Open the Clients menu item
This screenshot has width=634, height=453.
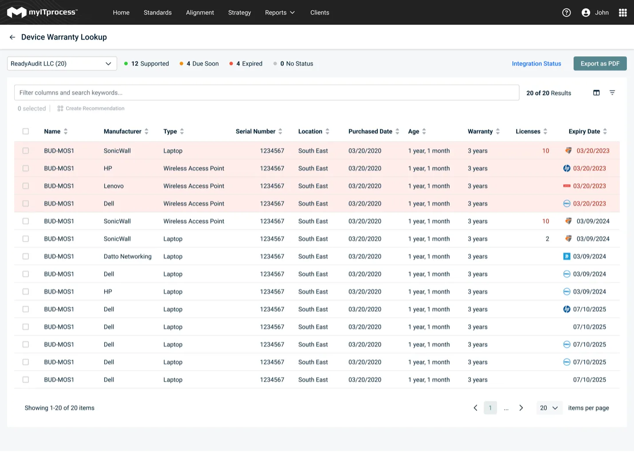coord(320,12)
